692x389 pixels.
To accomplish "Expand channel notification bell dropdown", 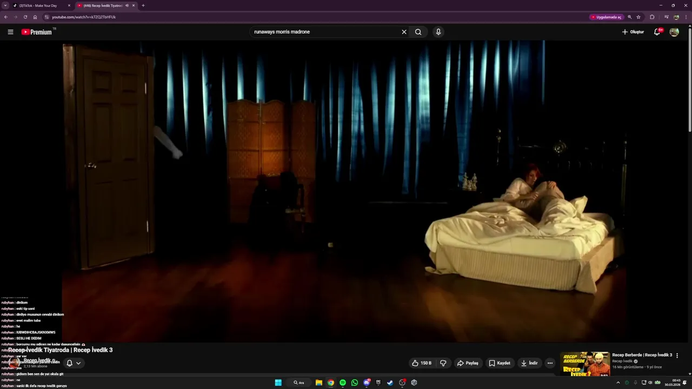I will pos(73,363).
